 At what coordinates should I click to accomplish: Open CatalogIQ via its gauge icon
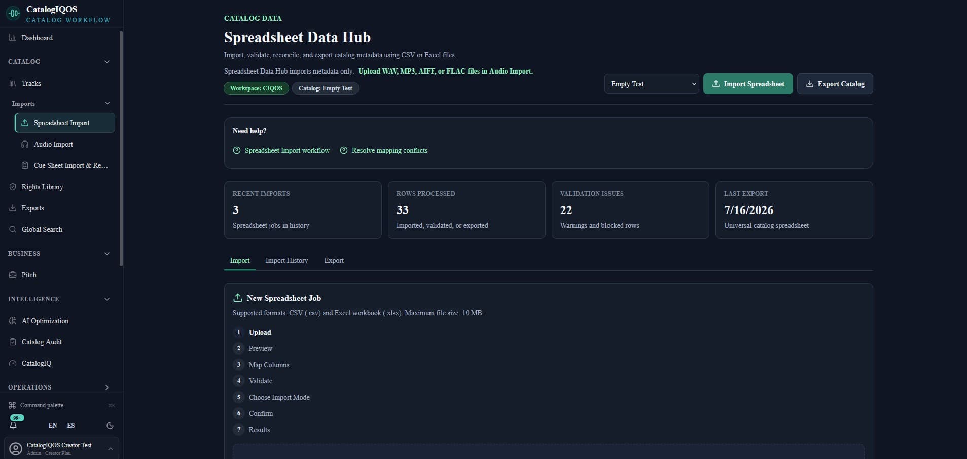click(13, 364)
